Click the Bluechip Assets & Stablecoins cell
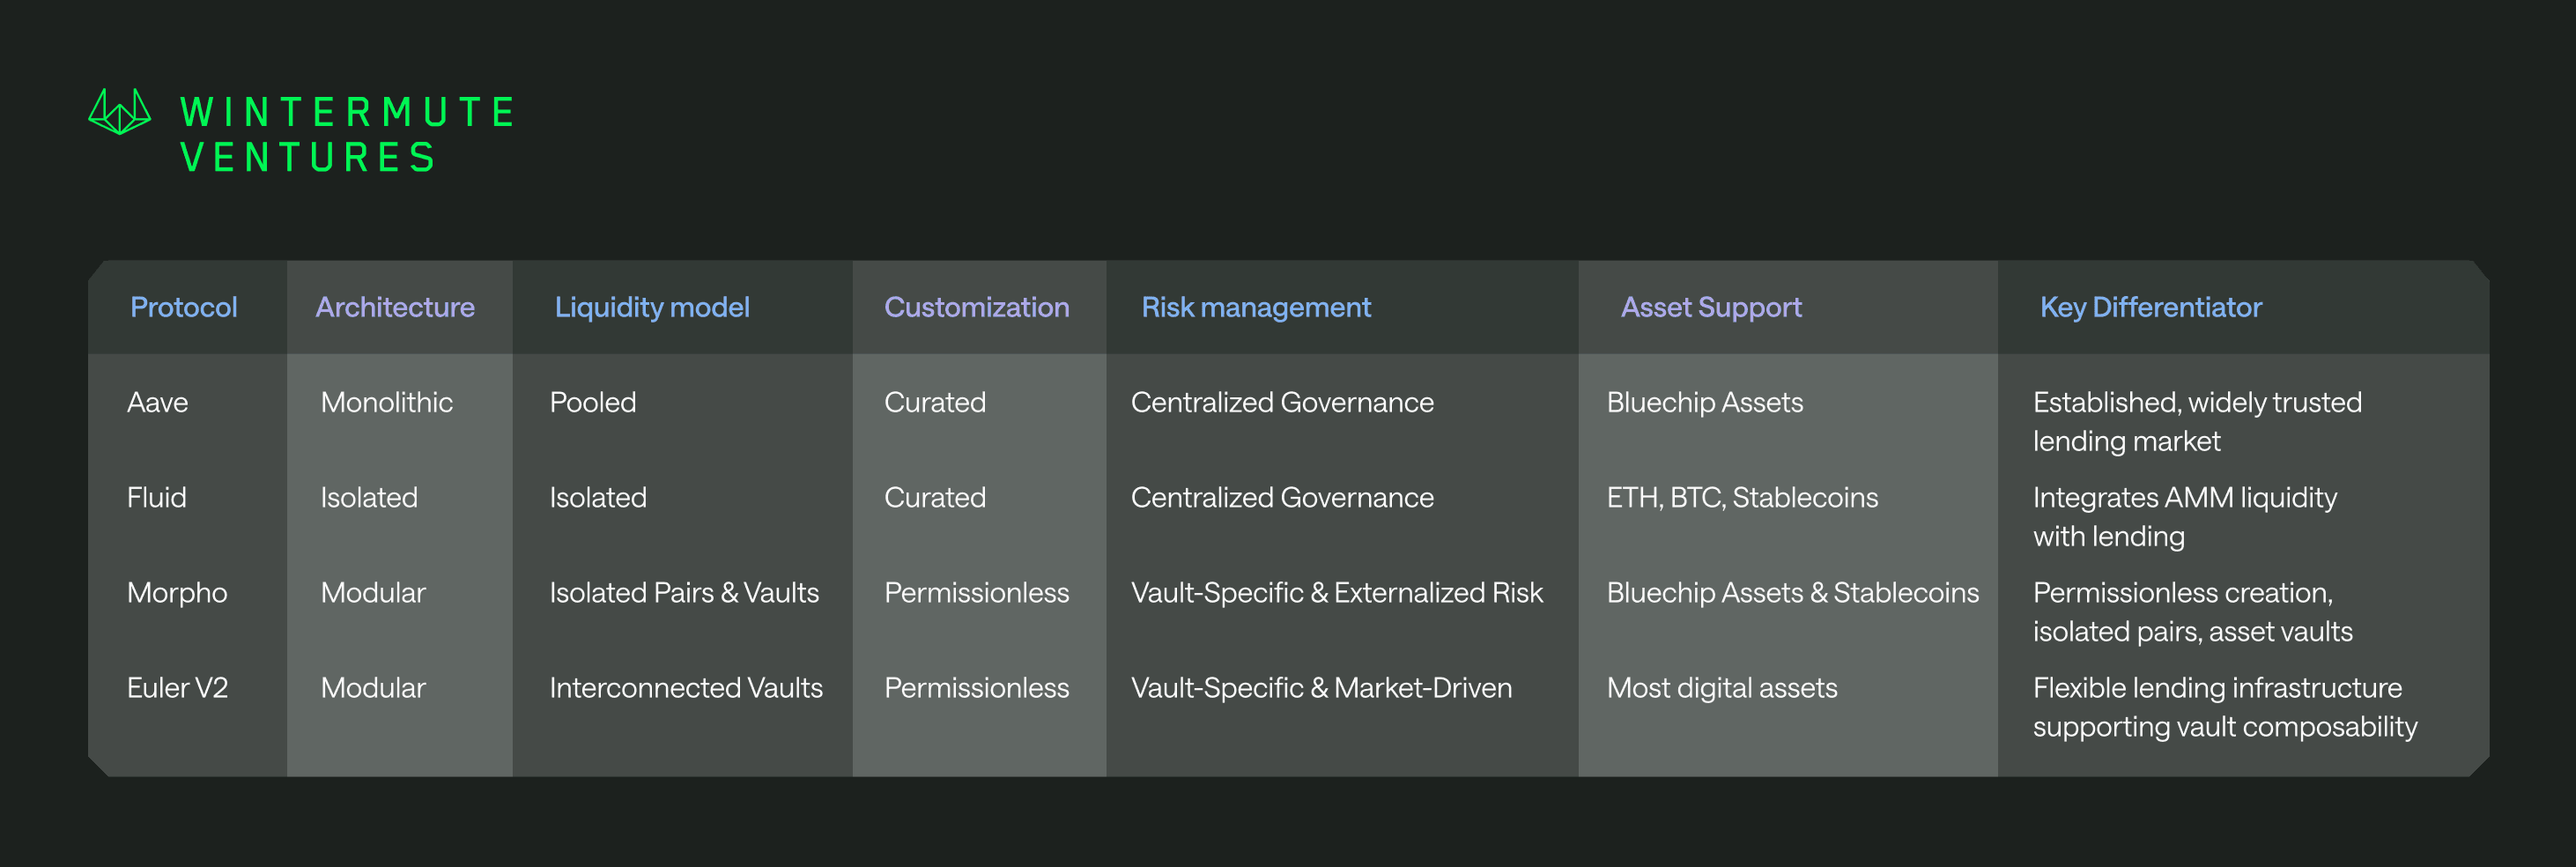The image size is (2576, 867). pos(1793,593)
